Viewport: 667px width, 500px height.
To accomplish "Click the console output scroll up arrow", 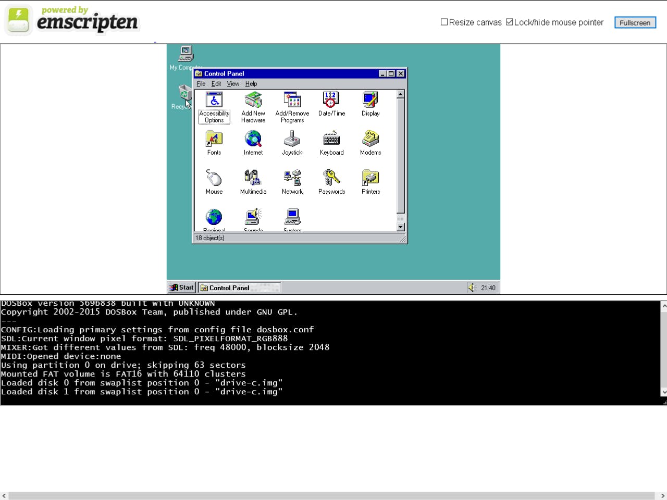I will (664, 306).
